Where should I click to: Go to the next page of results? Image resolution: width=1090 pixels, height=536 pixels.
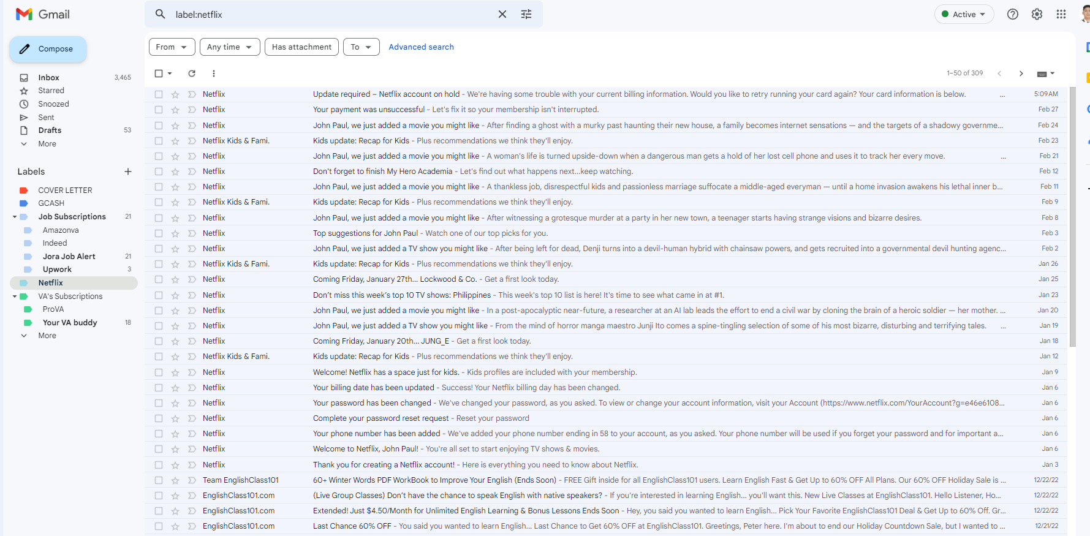pyautogui.click(x=1021, y=74)
